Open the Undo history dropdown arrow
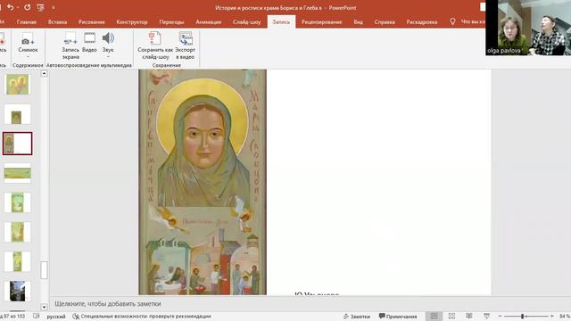 [x=18, y=8]
